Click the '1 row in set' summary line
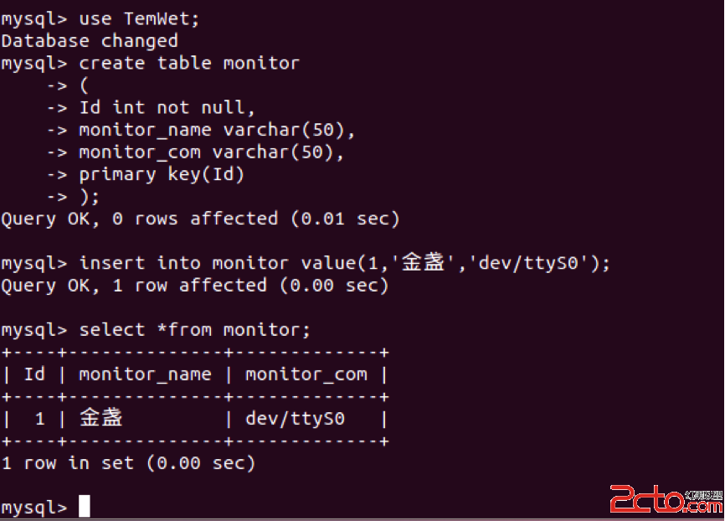 tap(128, 462)
